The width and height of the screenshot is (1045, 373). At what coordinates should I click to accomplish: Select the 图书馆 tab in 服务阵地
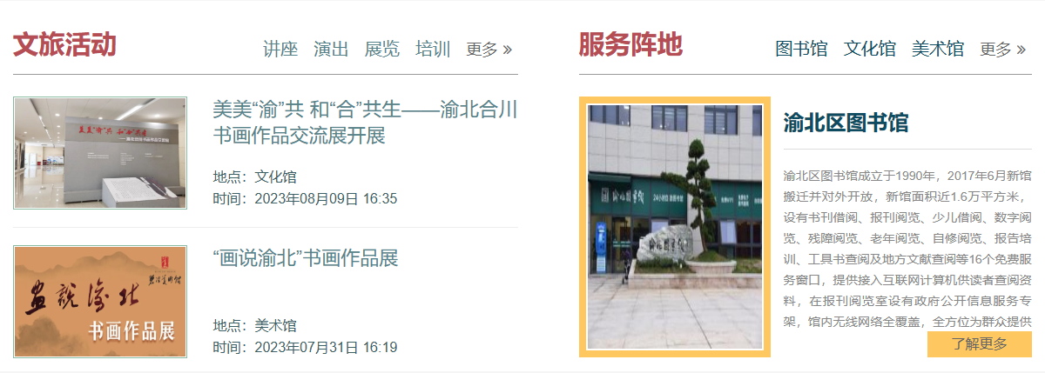pyautogui.click(x=801, y=49)
